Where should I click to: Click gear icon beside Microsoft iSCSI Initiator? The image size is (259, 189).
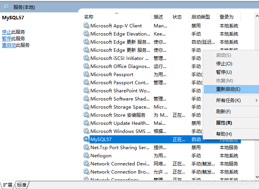point(86,58)
